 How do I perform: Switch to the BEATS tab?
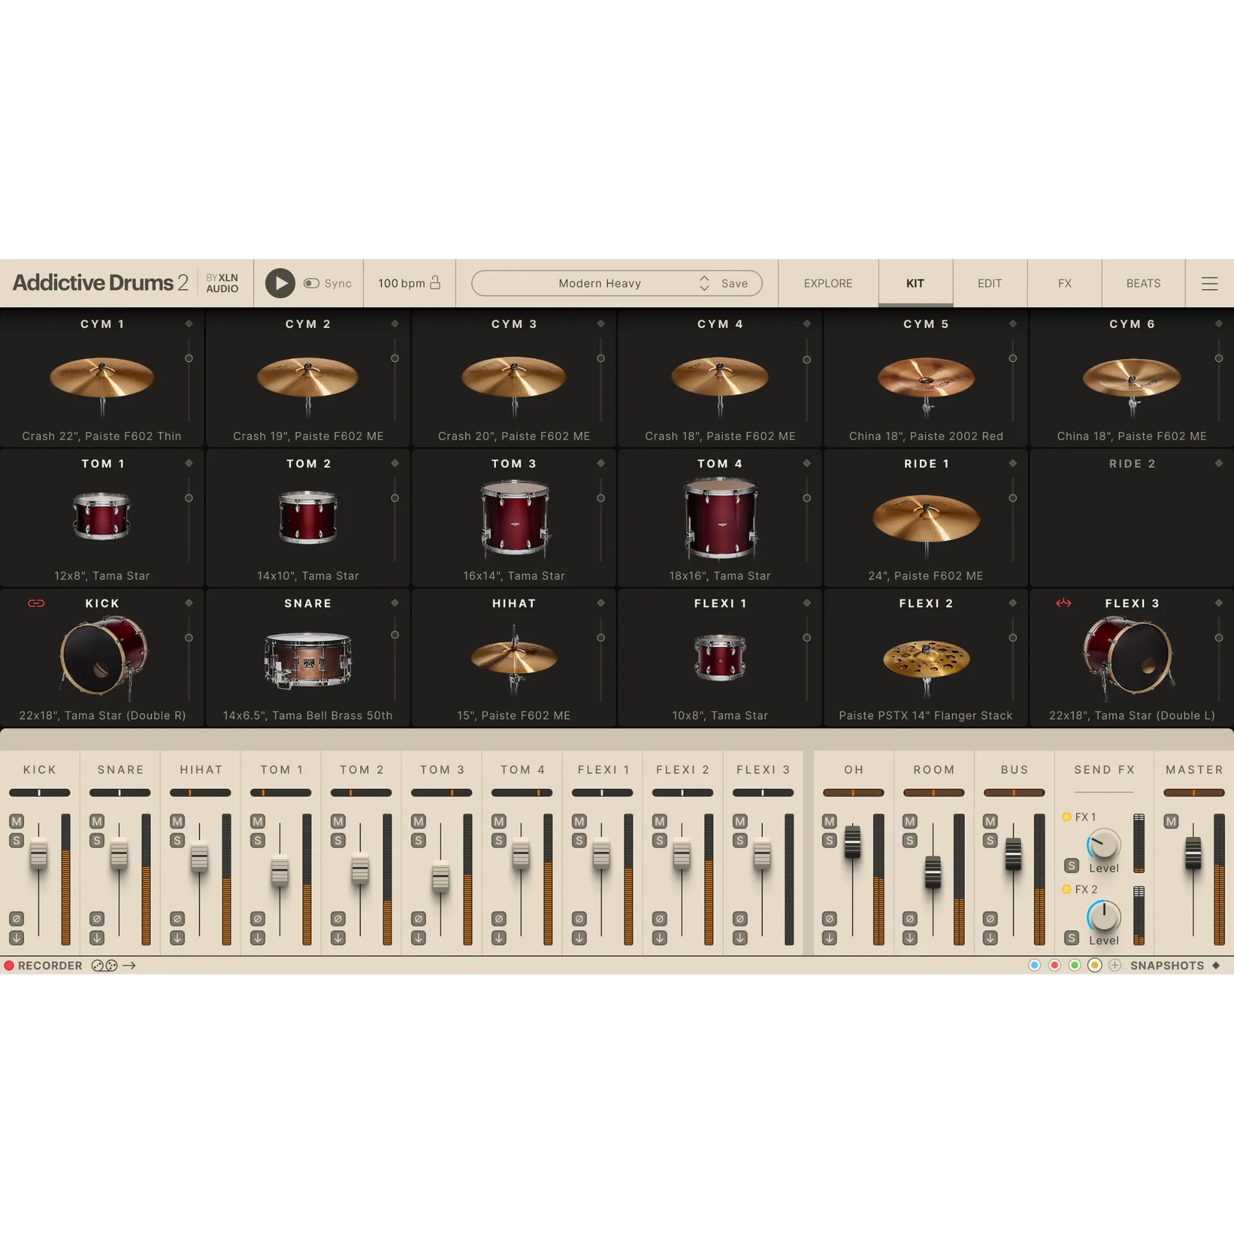point(1143,283)
